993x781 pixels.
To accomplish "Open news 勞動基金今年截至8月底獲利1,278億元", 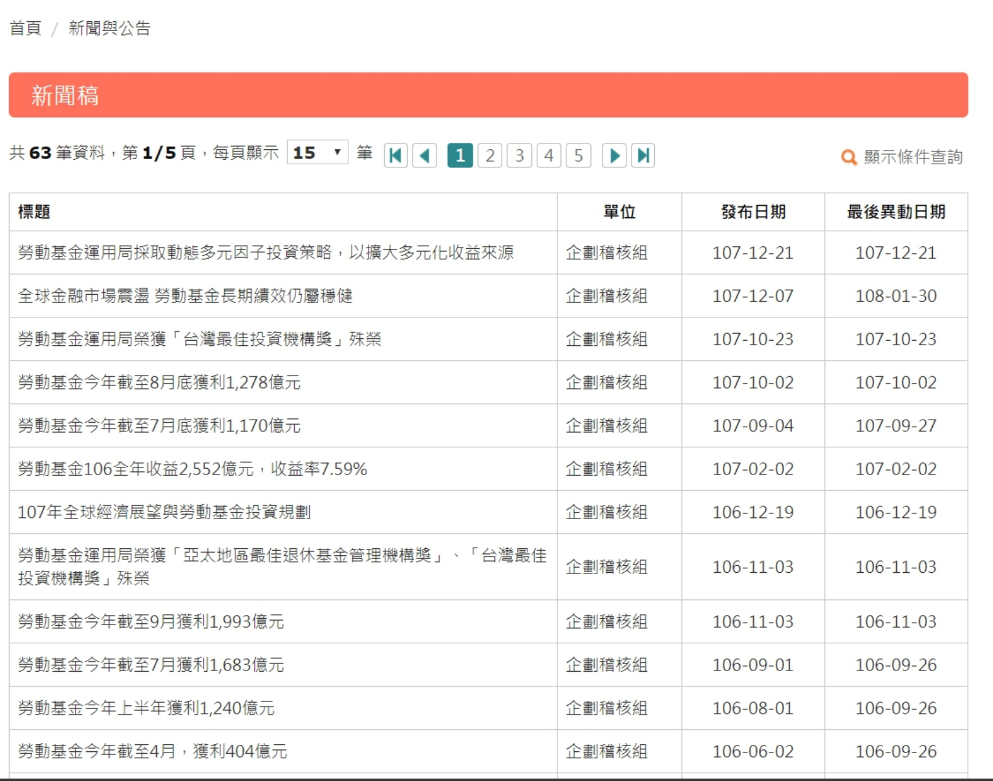I will (159, 383).
